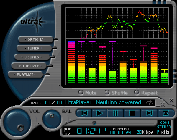Click the Play button
The width and height of the screenshot is (177, 140).
point(100,113)
